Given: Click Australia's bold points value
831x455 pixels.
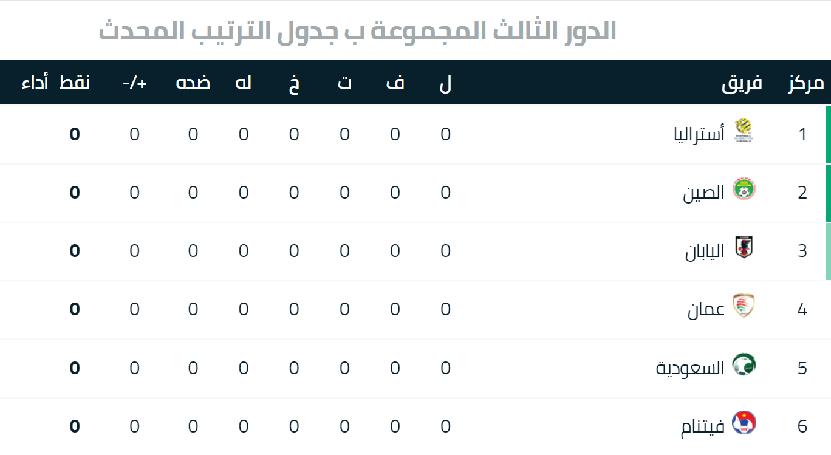Looking at the screenshot, I should tap(75, 134).
